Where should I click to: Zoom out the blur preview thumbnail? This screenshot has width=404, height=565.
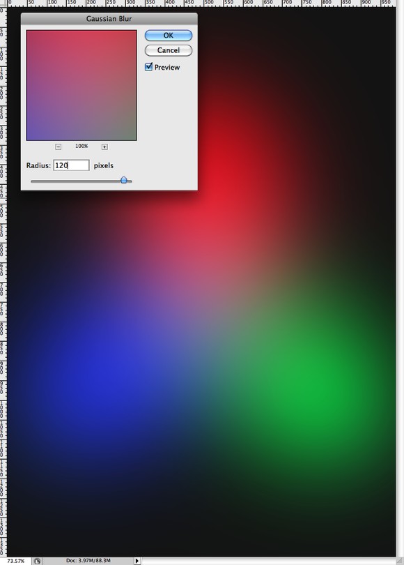click(59, 146)
